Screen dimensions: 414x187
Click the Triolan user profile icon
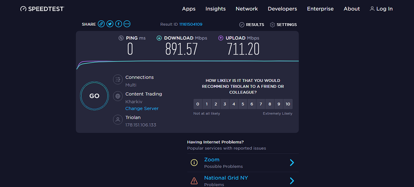[118, 120]
